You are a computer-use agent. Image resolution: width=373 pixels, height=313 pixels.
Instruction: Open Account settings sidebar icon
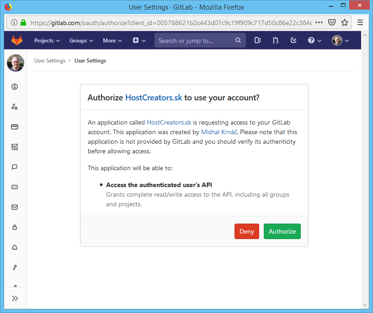[15, 107]
